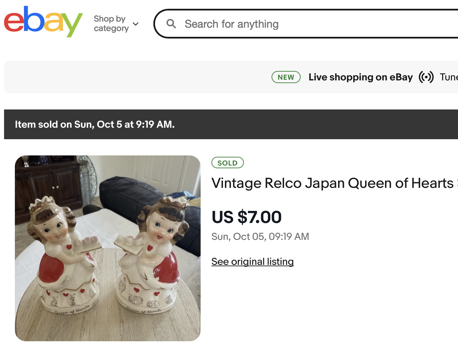
Task: Open Live shopping on eBay link
Action: 360,77
